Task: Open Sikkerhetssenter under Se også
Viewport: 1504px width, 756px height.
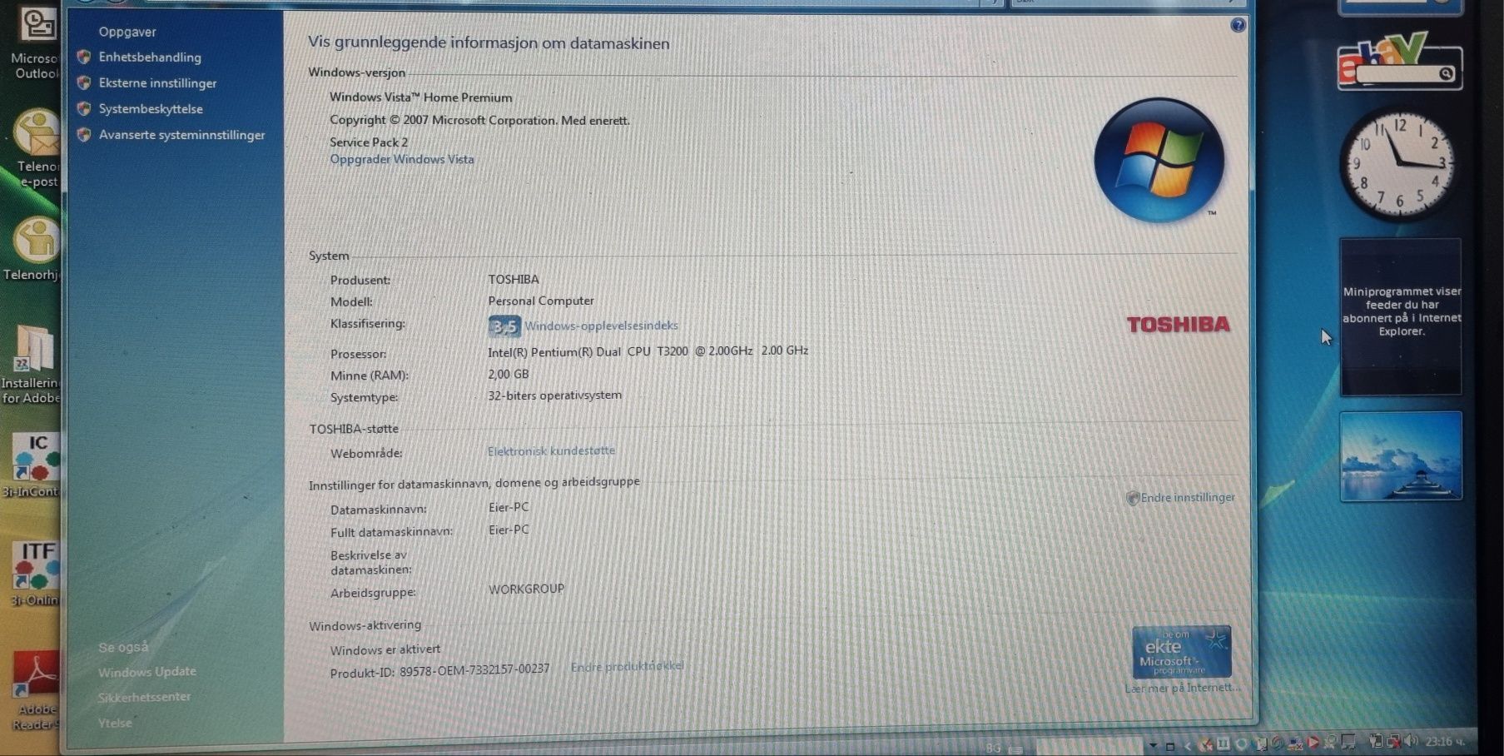Action: coord(144,697)
